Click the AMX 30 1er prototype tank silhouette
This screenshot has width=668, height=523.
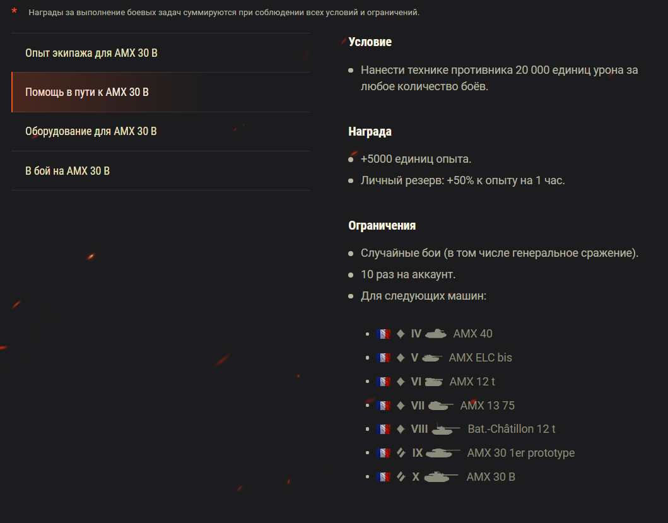click(443, 453)
